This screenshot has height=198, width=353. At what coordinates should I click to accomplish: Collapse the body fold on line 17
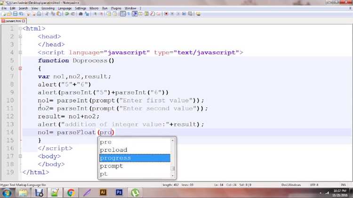tap(20, 156)
